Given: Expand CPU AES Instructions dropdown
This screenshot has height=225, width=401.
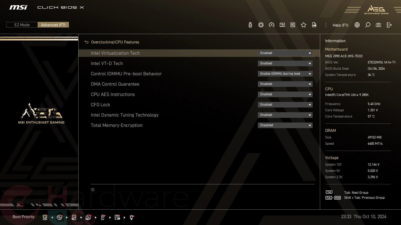Looking at the screenshot, I should (x=285, y=94).
